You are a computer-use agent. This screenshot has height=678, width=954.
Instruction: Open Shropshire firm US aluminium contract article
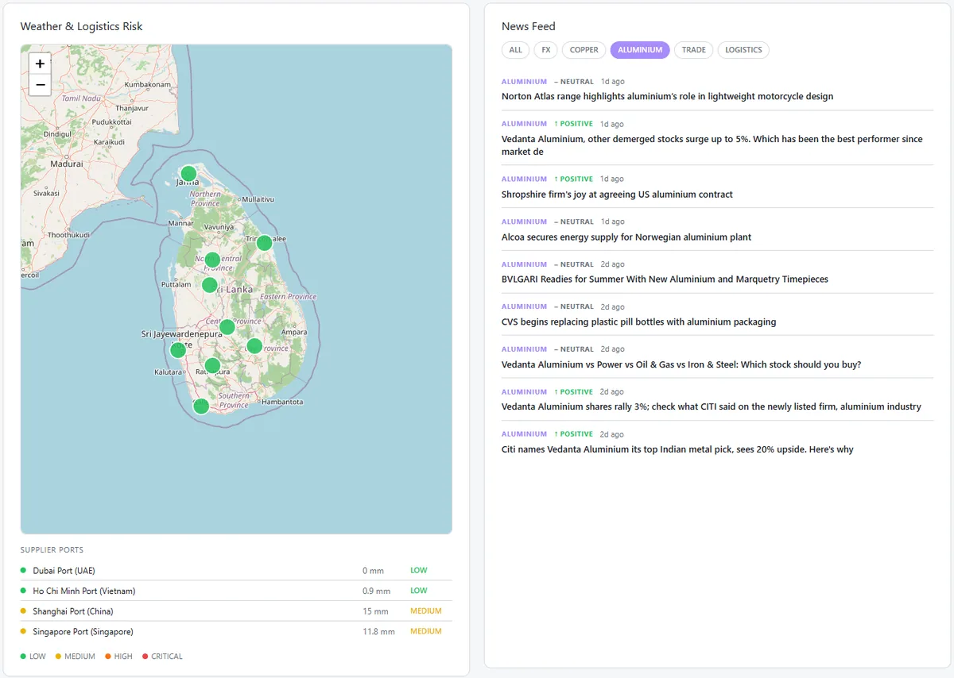[617, 195]
